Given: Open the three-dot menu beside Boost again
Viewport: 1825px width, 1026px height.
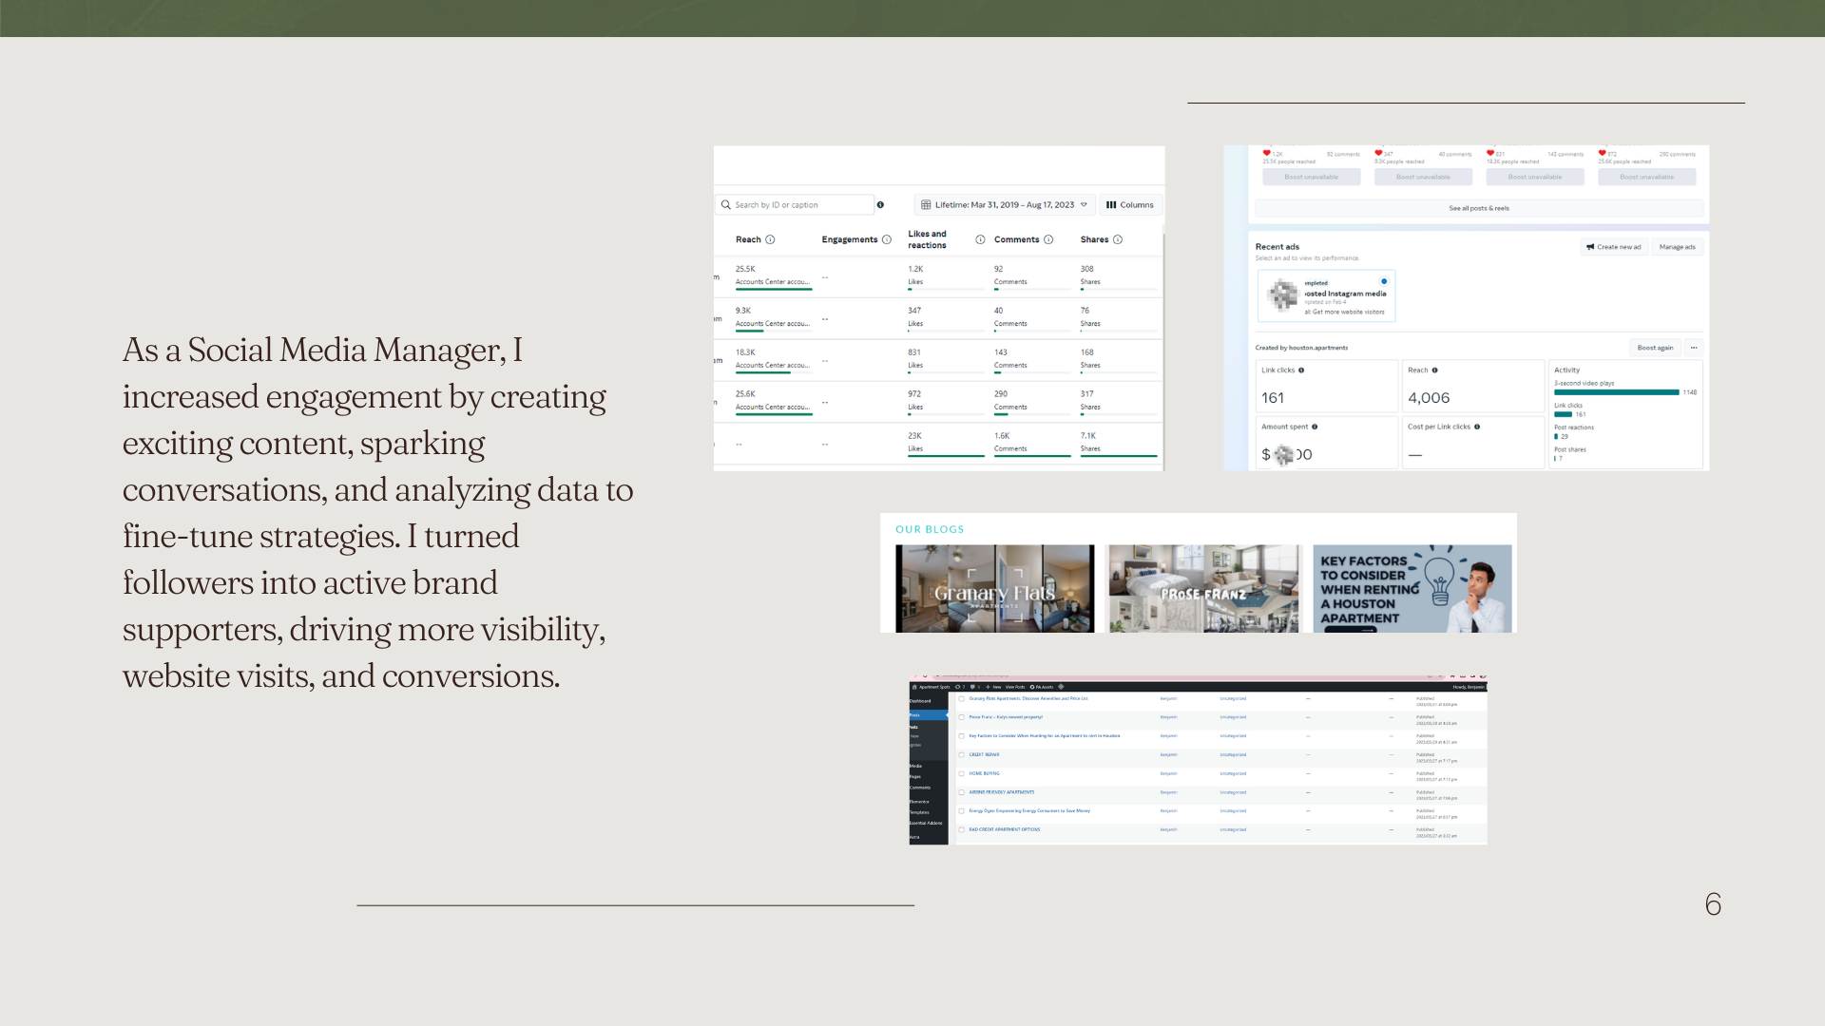Looking at the screenshot, I should 1694,348.
